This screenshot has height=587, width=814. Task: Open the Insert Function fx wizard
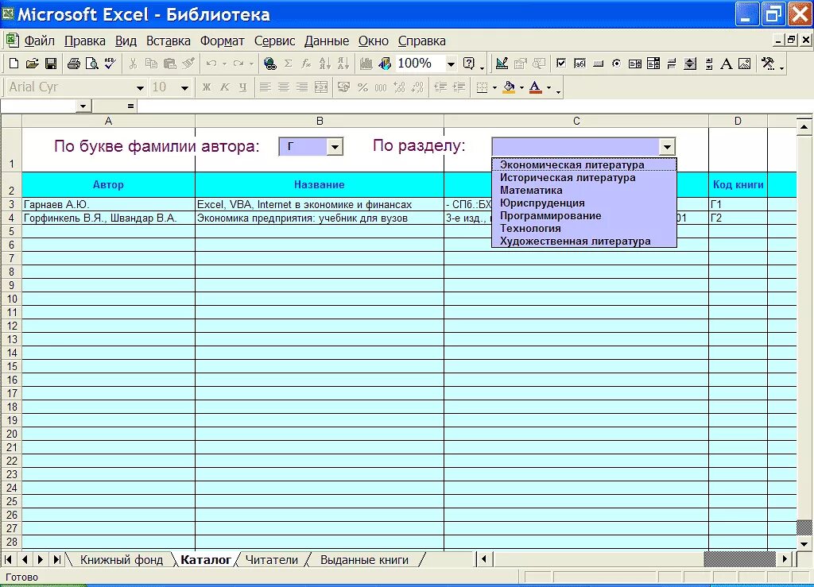point(306,64)
